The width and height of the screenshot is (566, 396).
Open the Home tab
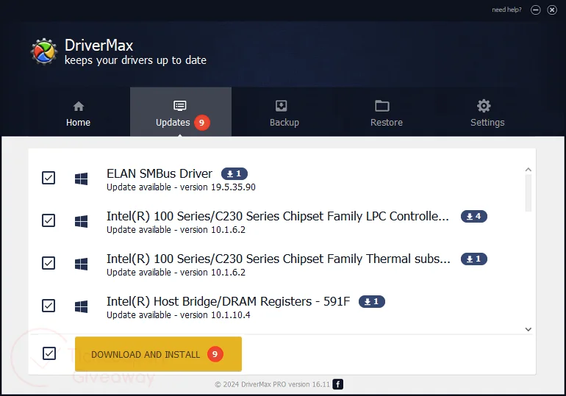pos(79,114)
